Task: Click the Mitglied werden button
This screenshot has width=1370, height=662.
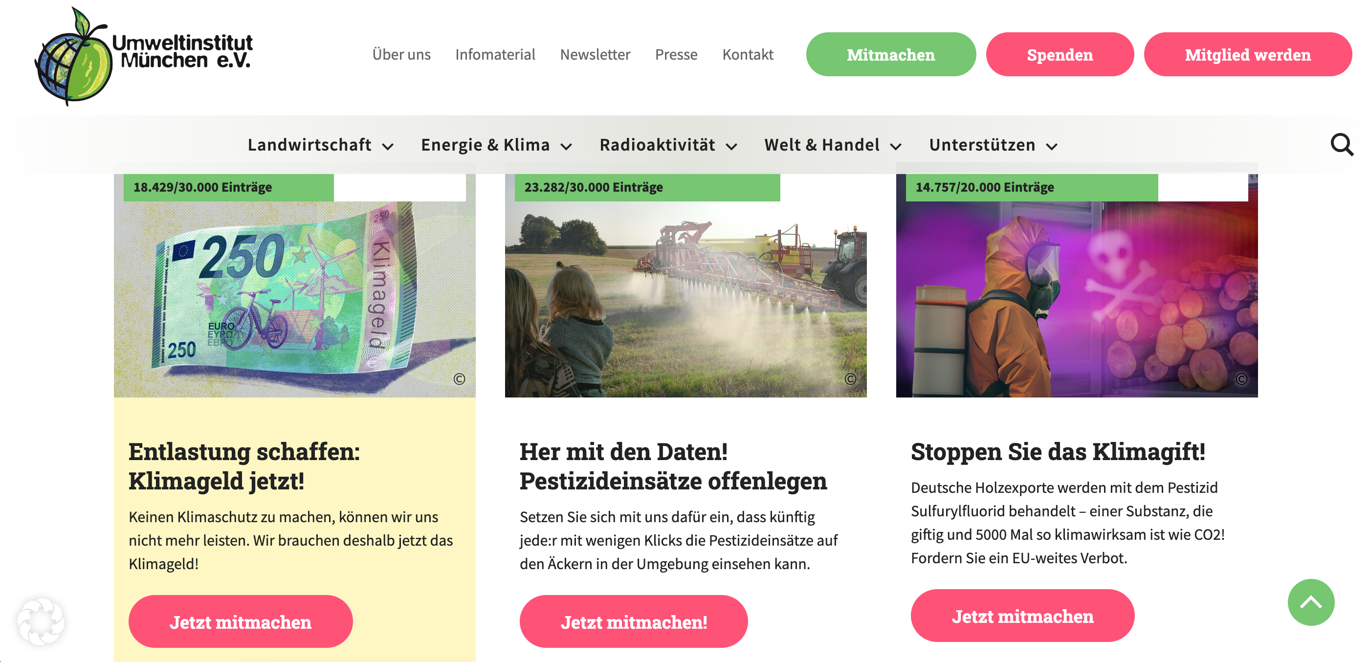Action: click(1247, 54)
